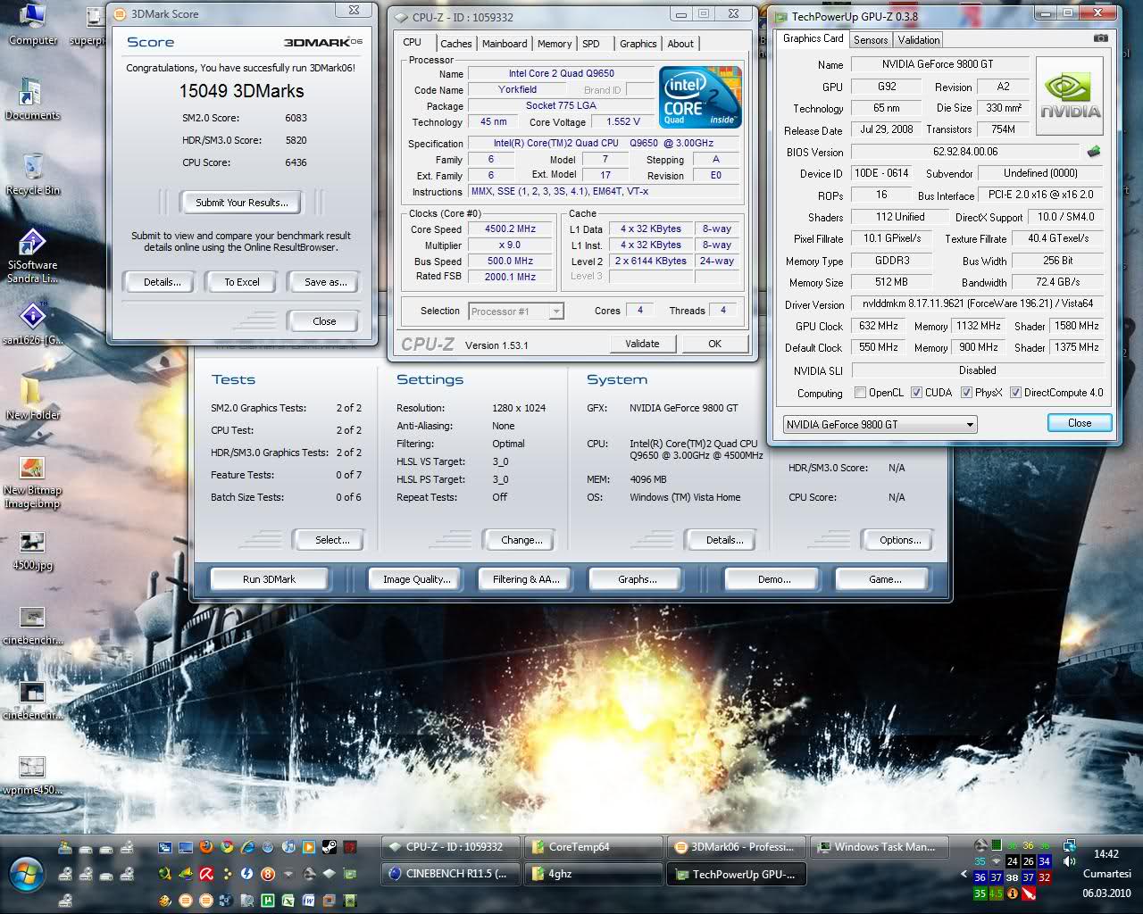Open Avira antivirus quick launch icon
Viewport: 1143px width, 914px height.
[x=206, y=874]
